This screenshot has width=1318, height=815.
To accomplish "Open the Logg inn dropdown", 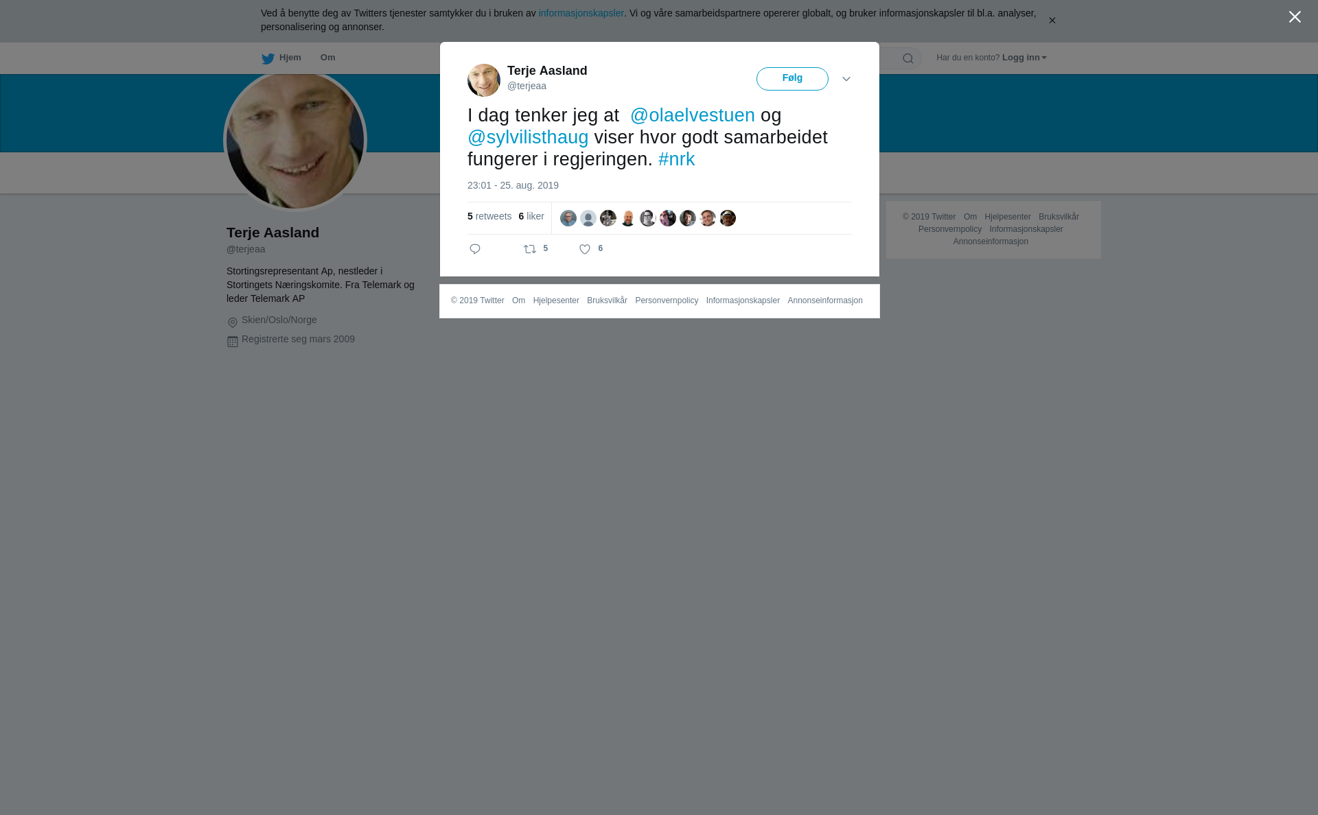I will 1024,58.
